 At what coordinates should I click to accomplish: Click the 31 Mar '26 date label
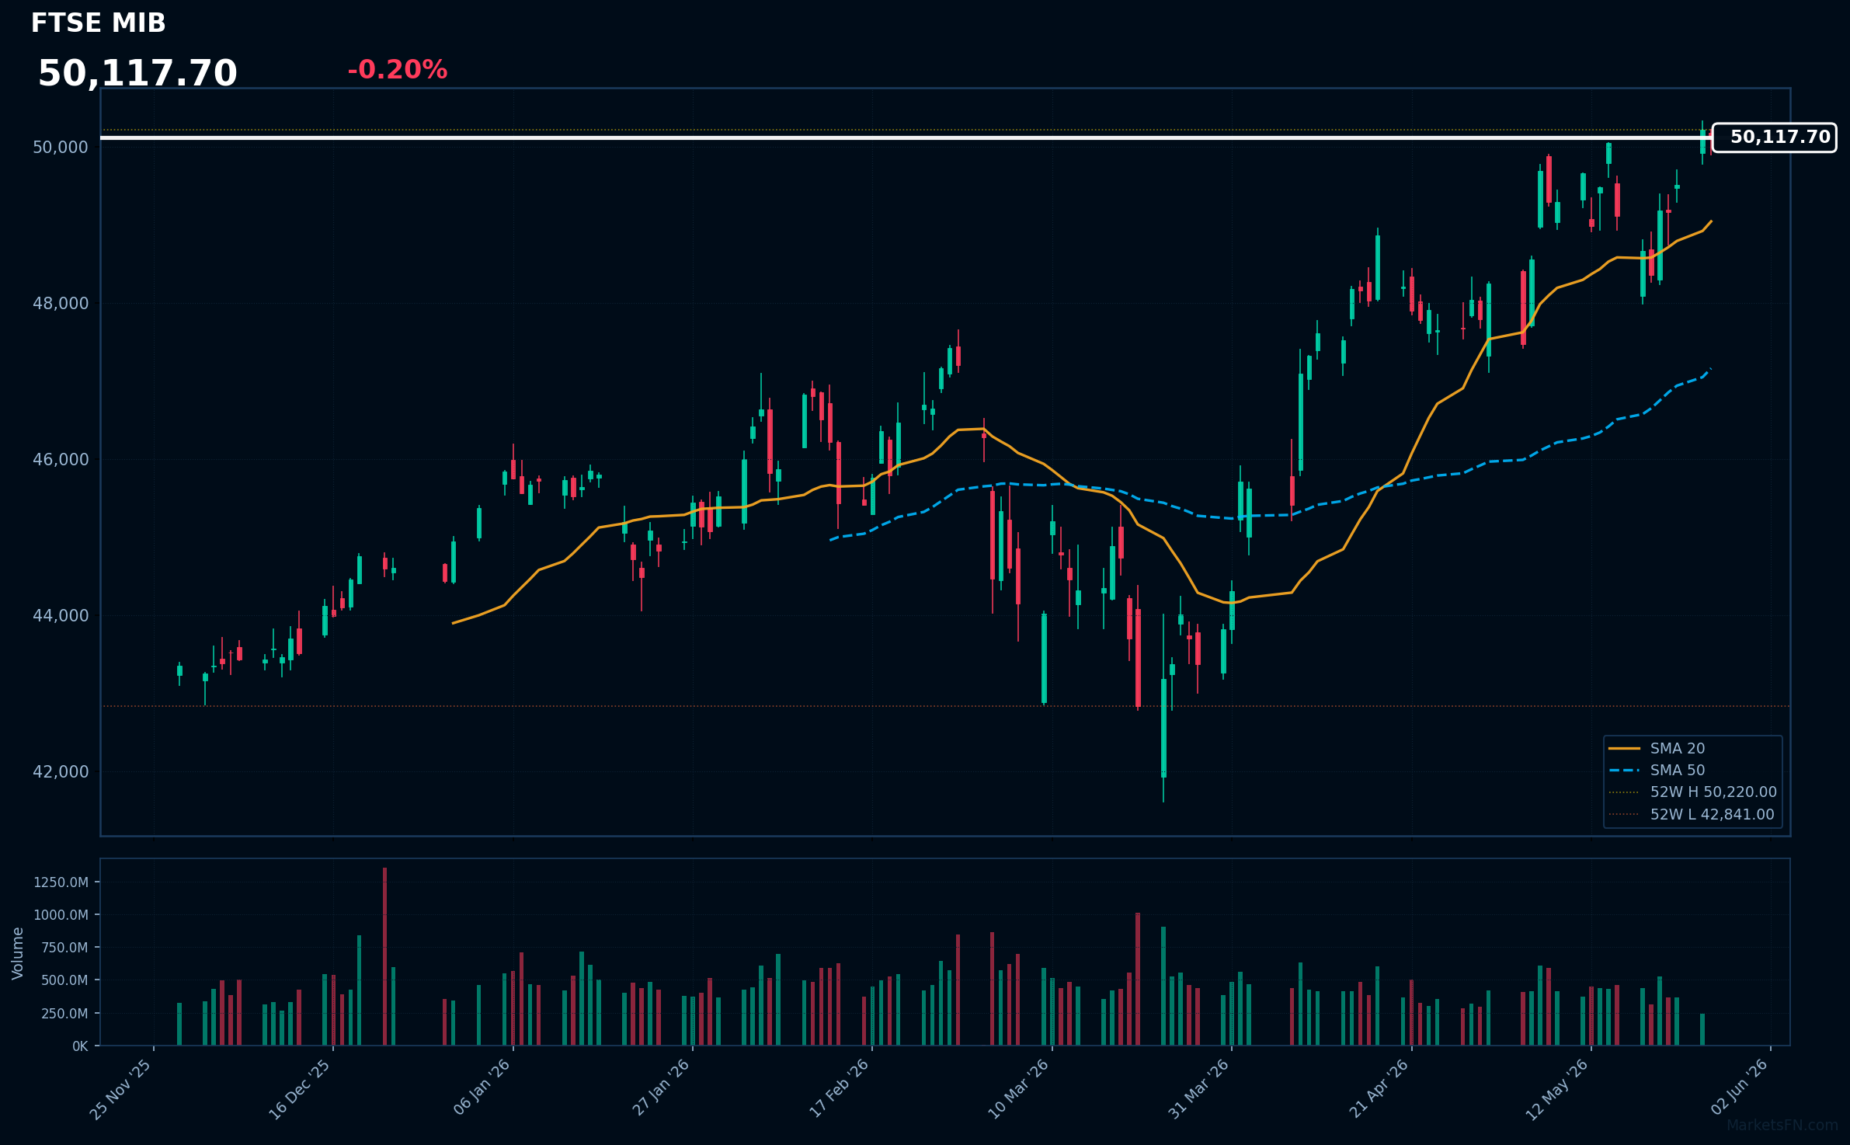click(x=1198, y=1089)
